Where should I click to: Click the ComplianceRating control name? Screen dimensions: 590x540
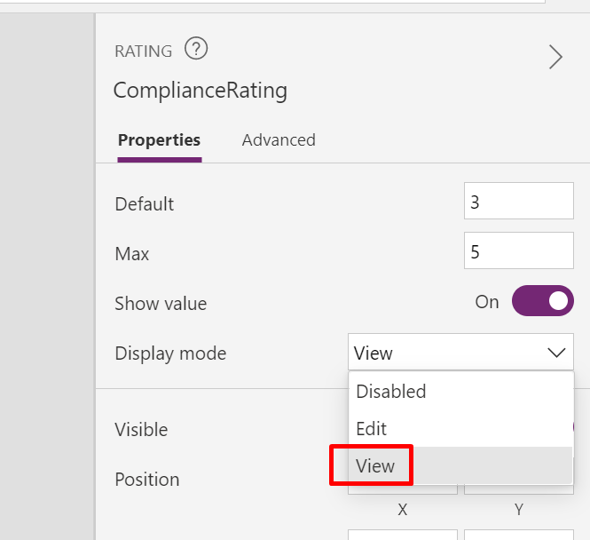point(201,91)
